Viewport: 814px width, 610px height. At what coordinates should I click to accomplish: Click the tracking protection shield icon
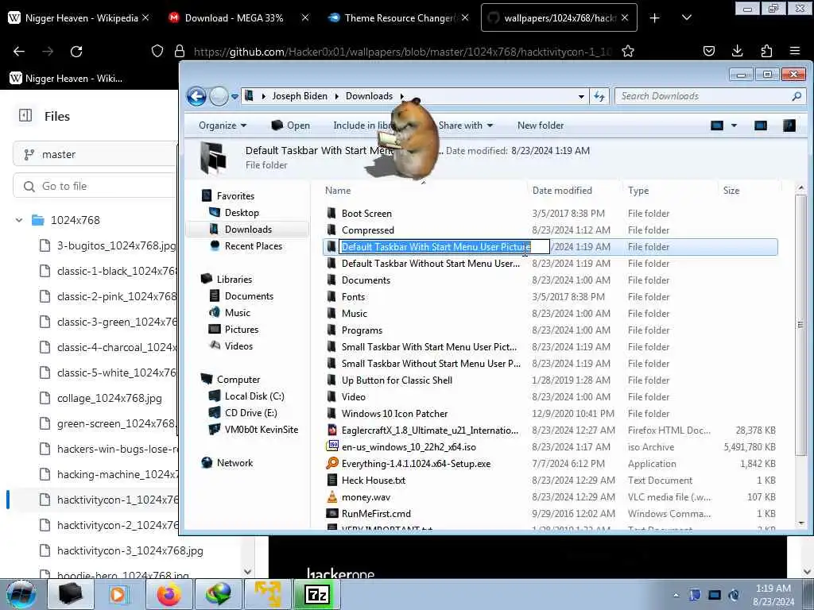(157, 51)
